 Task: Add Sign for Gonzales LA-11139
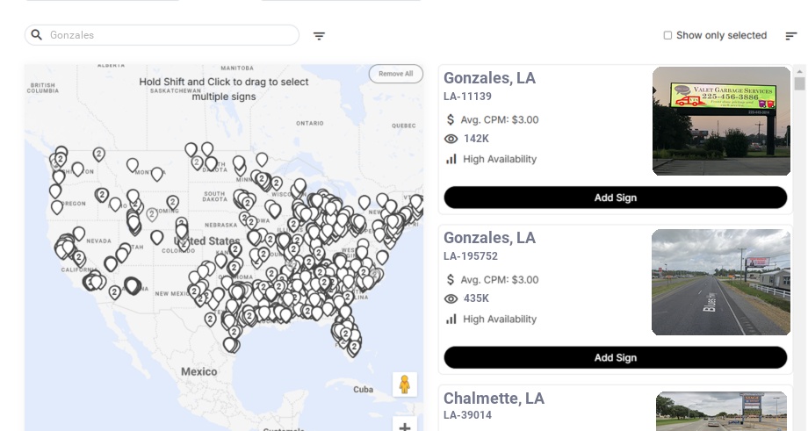pyautogui.click(x=615, y=198)
